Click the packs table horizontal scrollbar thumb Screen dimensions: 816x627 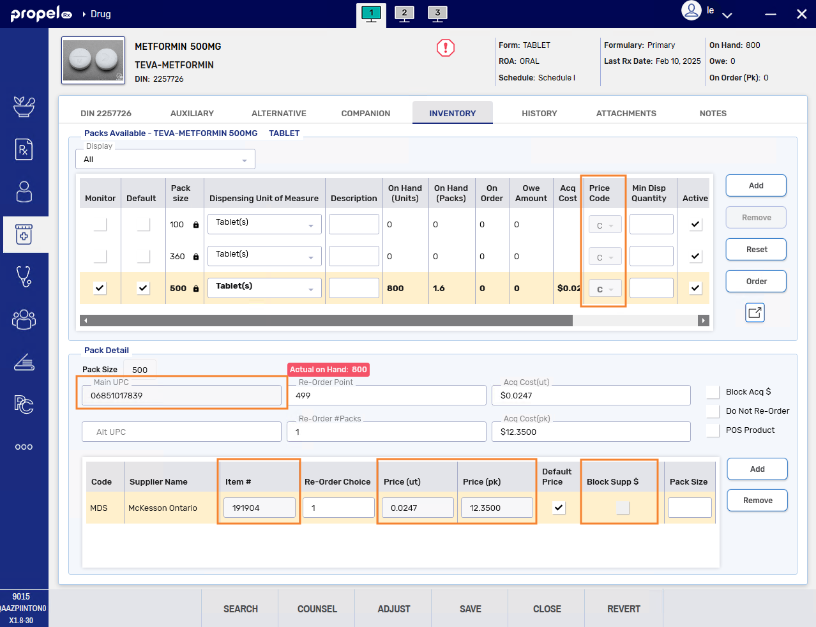[331, 321]
